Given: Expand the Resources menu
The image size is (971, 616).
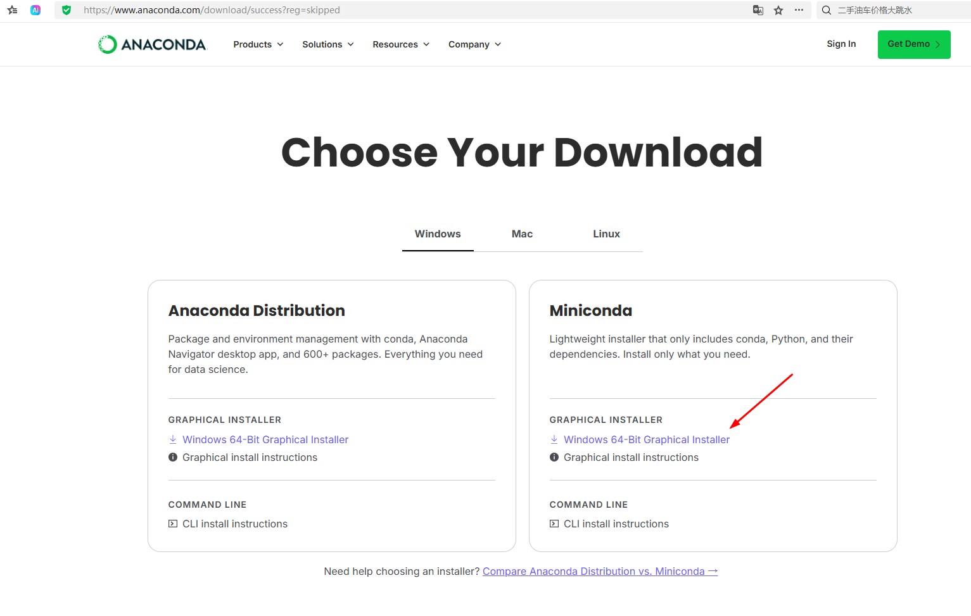Looking at the screenshot, I should [401, 44].
